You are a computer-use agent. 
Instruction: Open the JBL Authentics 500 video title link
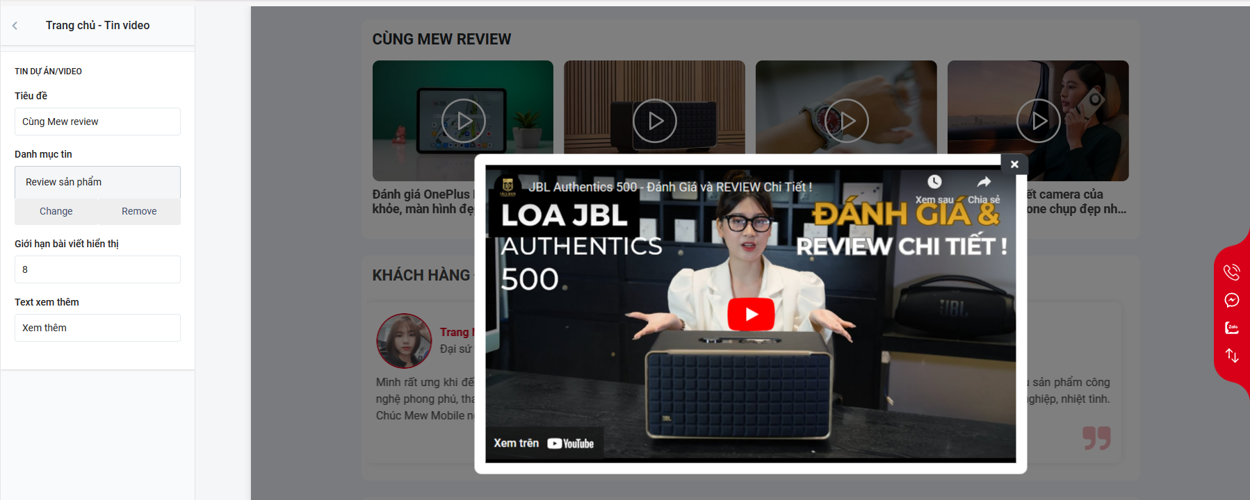tap(670, 187)
